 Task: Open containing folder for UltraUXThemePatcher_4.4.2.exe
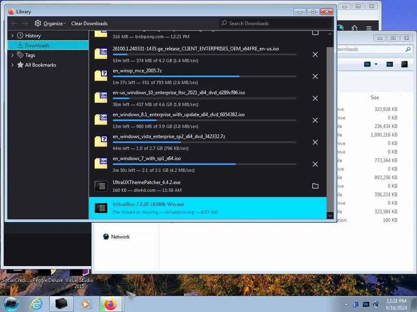pos(315,186)
